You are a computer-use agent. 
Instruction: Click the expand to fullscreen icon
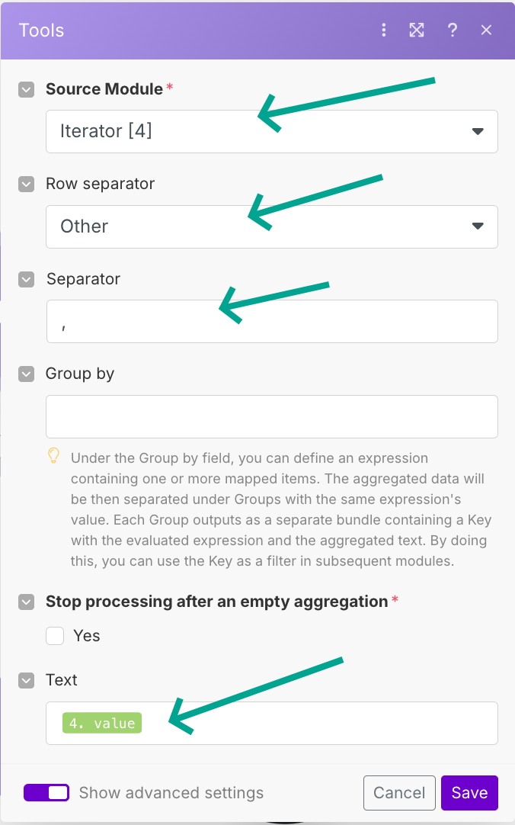click(x=417, y=30)
